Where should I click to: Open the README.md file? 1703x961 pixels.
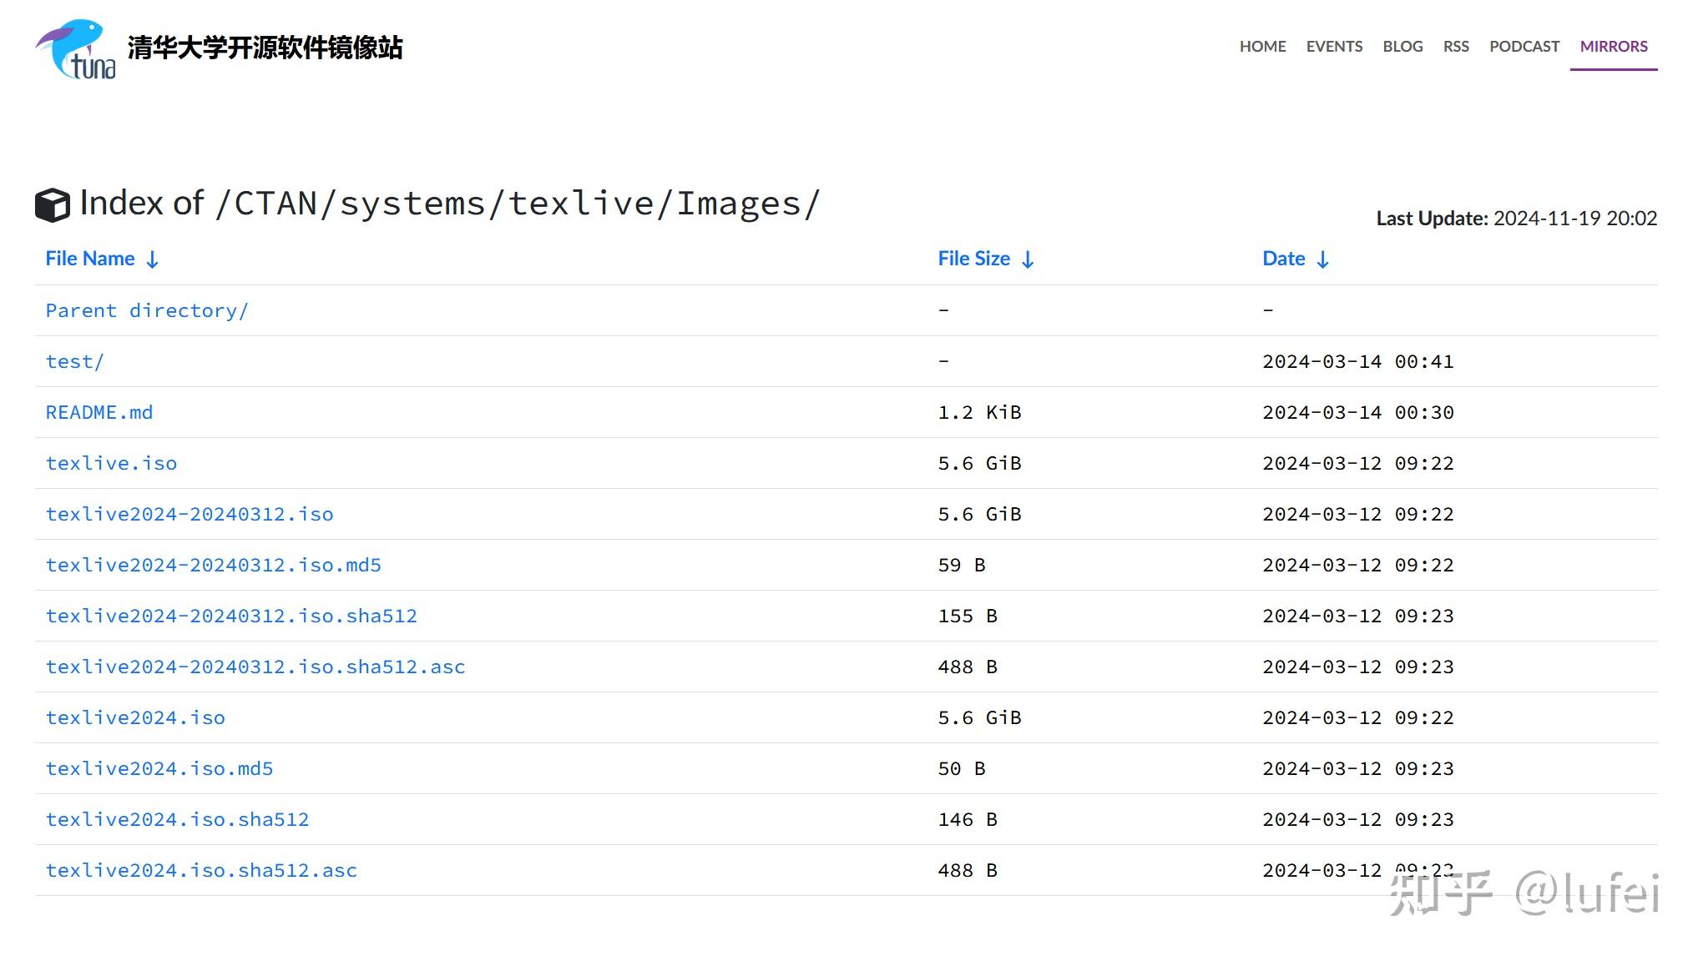99,412
